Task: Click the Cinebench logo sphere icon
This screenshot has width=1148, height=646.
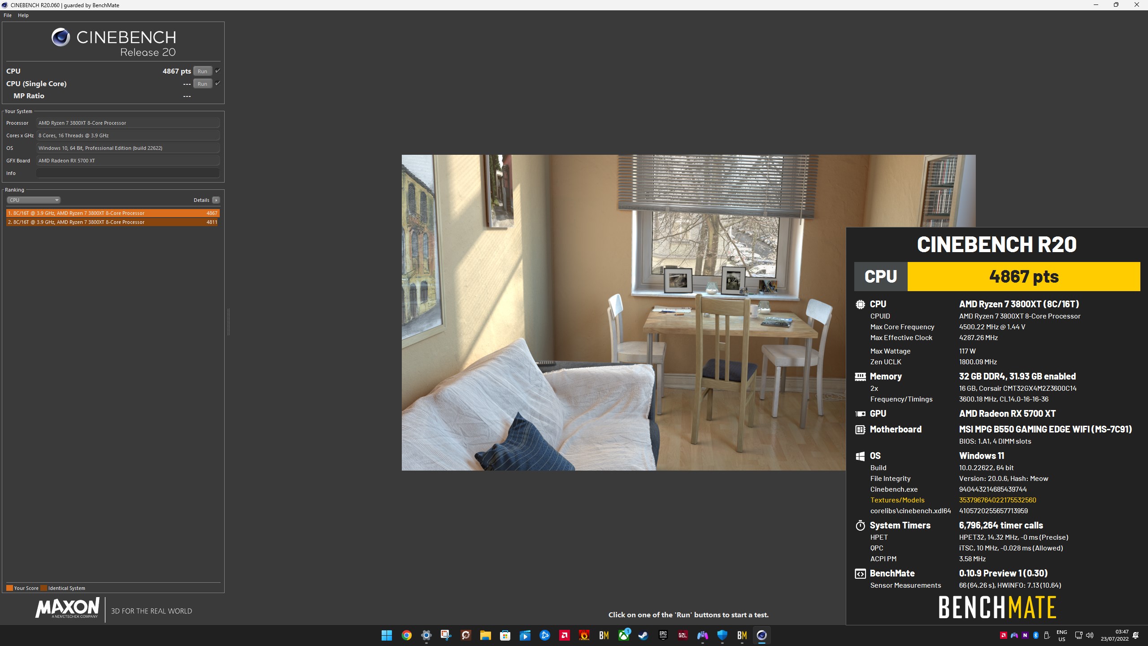Action: (61, 37)
